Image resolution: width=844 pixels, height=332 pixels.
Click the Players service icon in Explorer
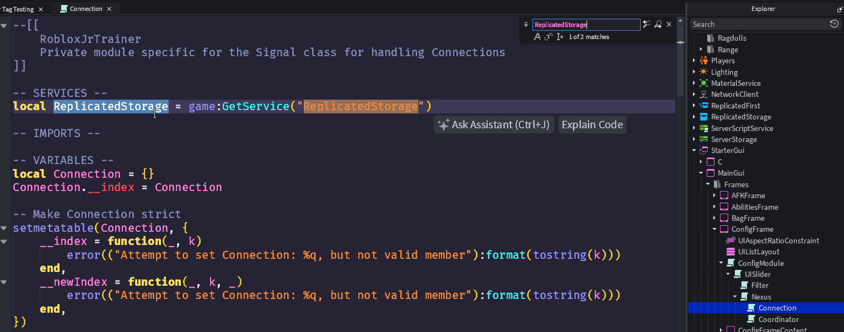[x=703, y=61]
